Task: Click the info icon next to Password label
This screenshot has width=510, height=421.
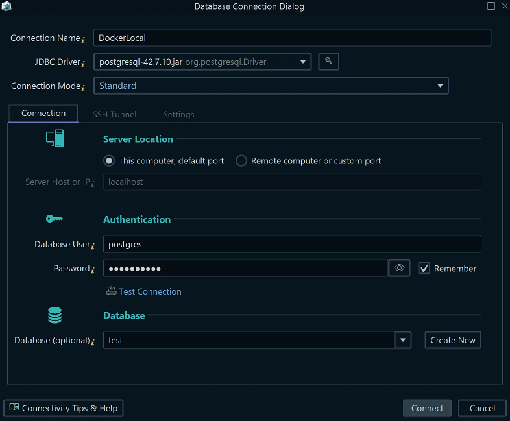Action: [93, 270]
